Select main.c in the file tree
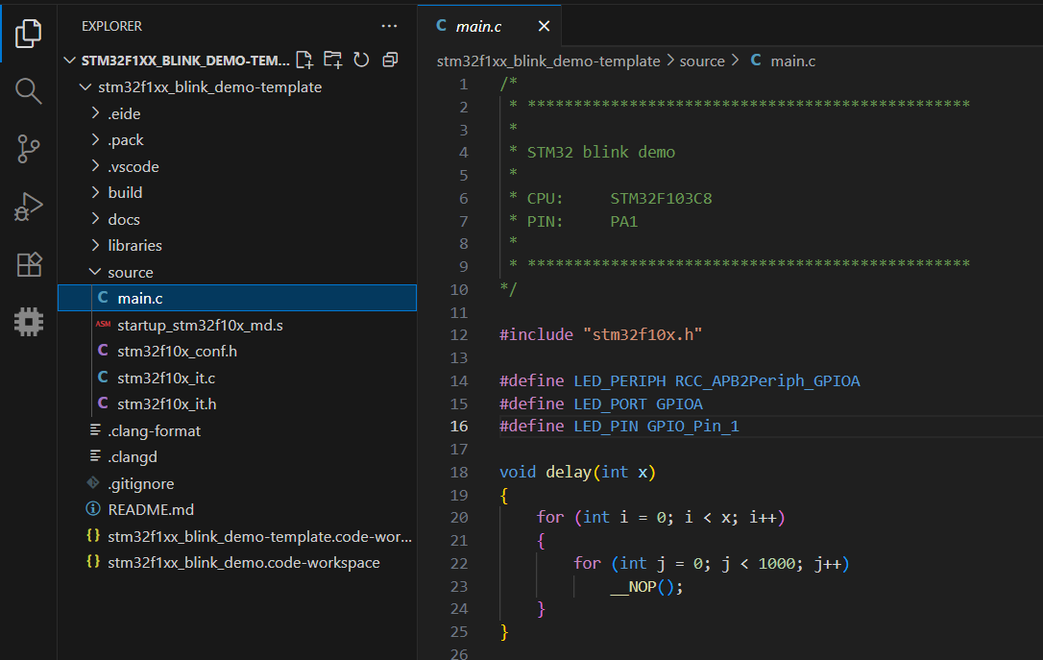1043x660 pixels. (237, 298)
